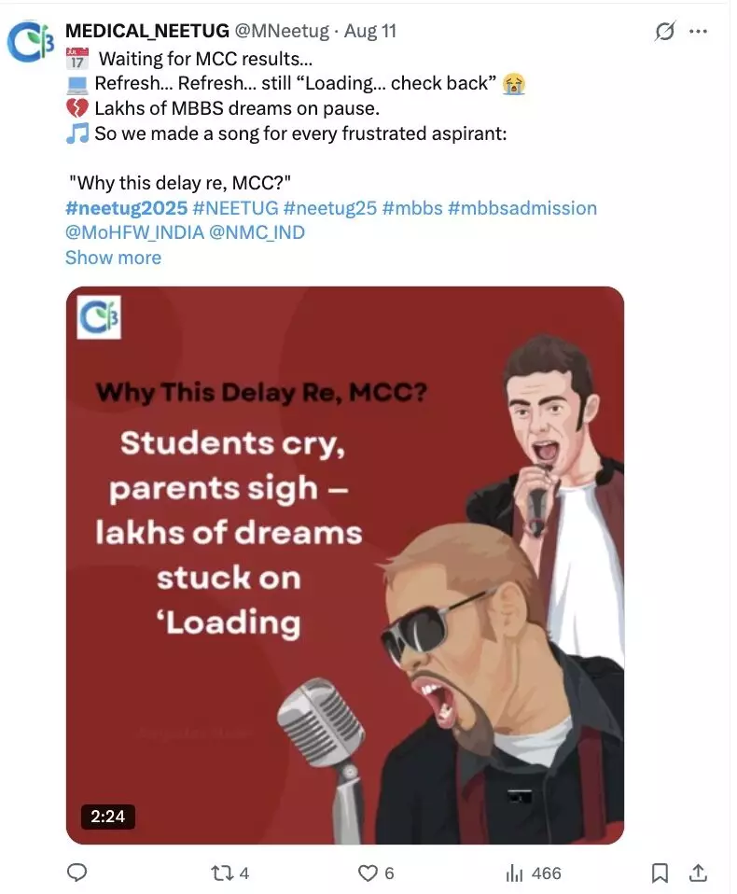Open the Aug 11 post timestamp
Image resolution: width=737 pixels, height=894 pixels.
point(370,31)
